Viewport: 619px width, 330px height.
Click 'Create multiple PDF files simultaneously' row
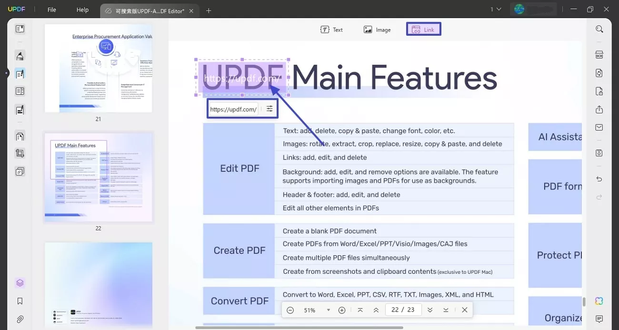coord(394,258)
